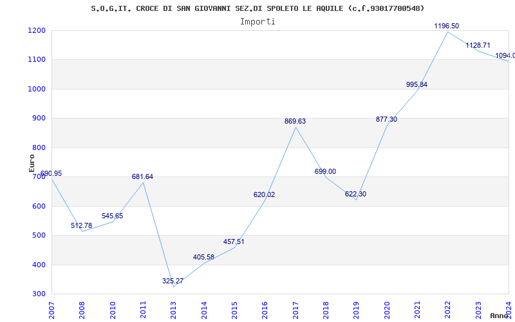Screen dimensions: 515x322
Task: Click the 545.65 data label
Action: 112,216
